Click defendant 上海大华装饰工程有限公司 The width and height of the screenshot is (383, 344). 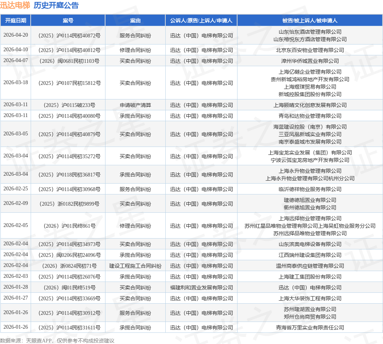(x=310, y=298)
